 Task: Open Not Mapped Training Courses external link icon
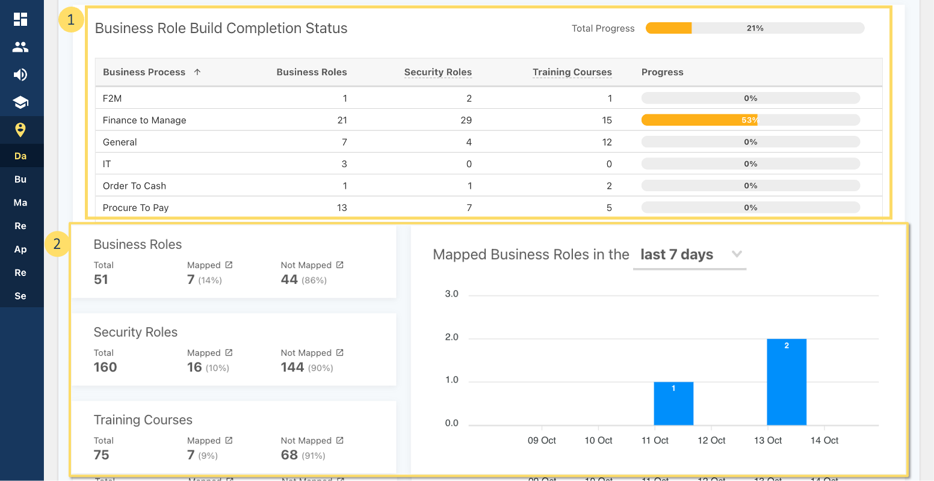click(340, 440)
